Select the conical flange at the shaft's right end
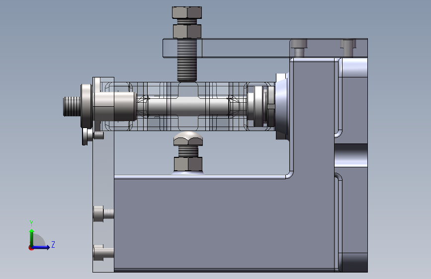Image resolution: width=431 pixels, height=279 pixels. click(x=282, y=106)
